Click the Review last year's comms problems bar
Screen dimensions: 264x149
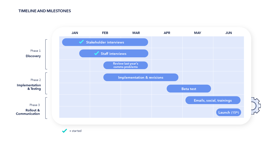[x=126, y=65]
